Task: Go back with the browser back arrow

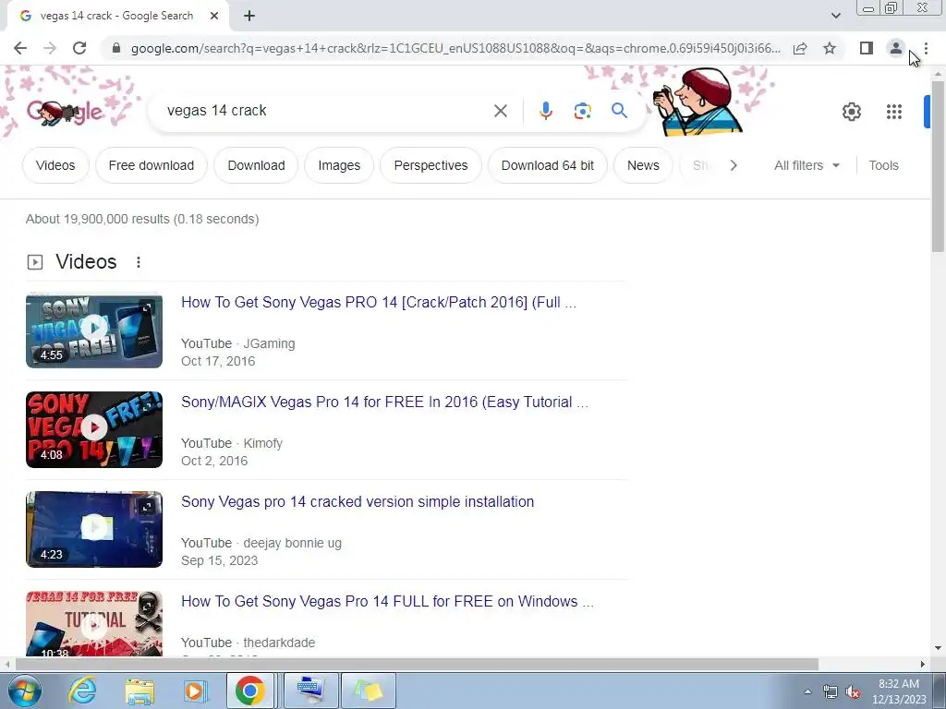Action: (x=20, y=48)
